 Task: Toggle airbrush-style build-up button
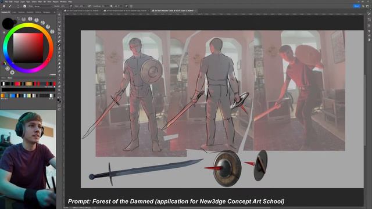(x=89, y=6)
